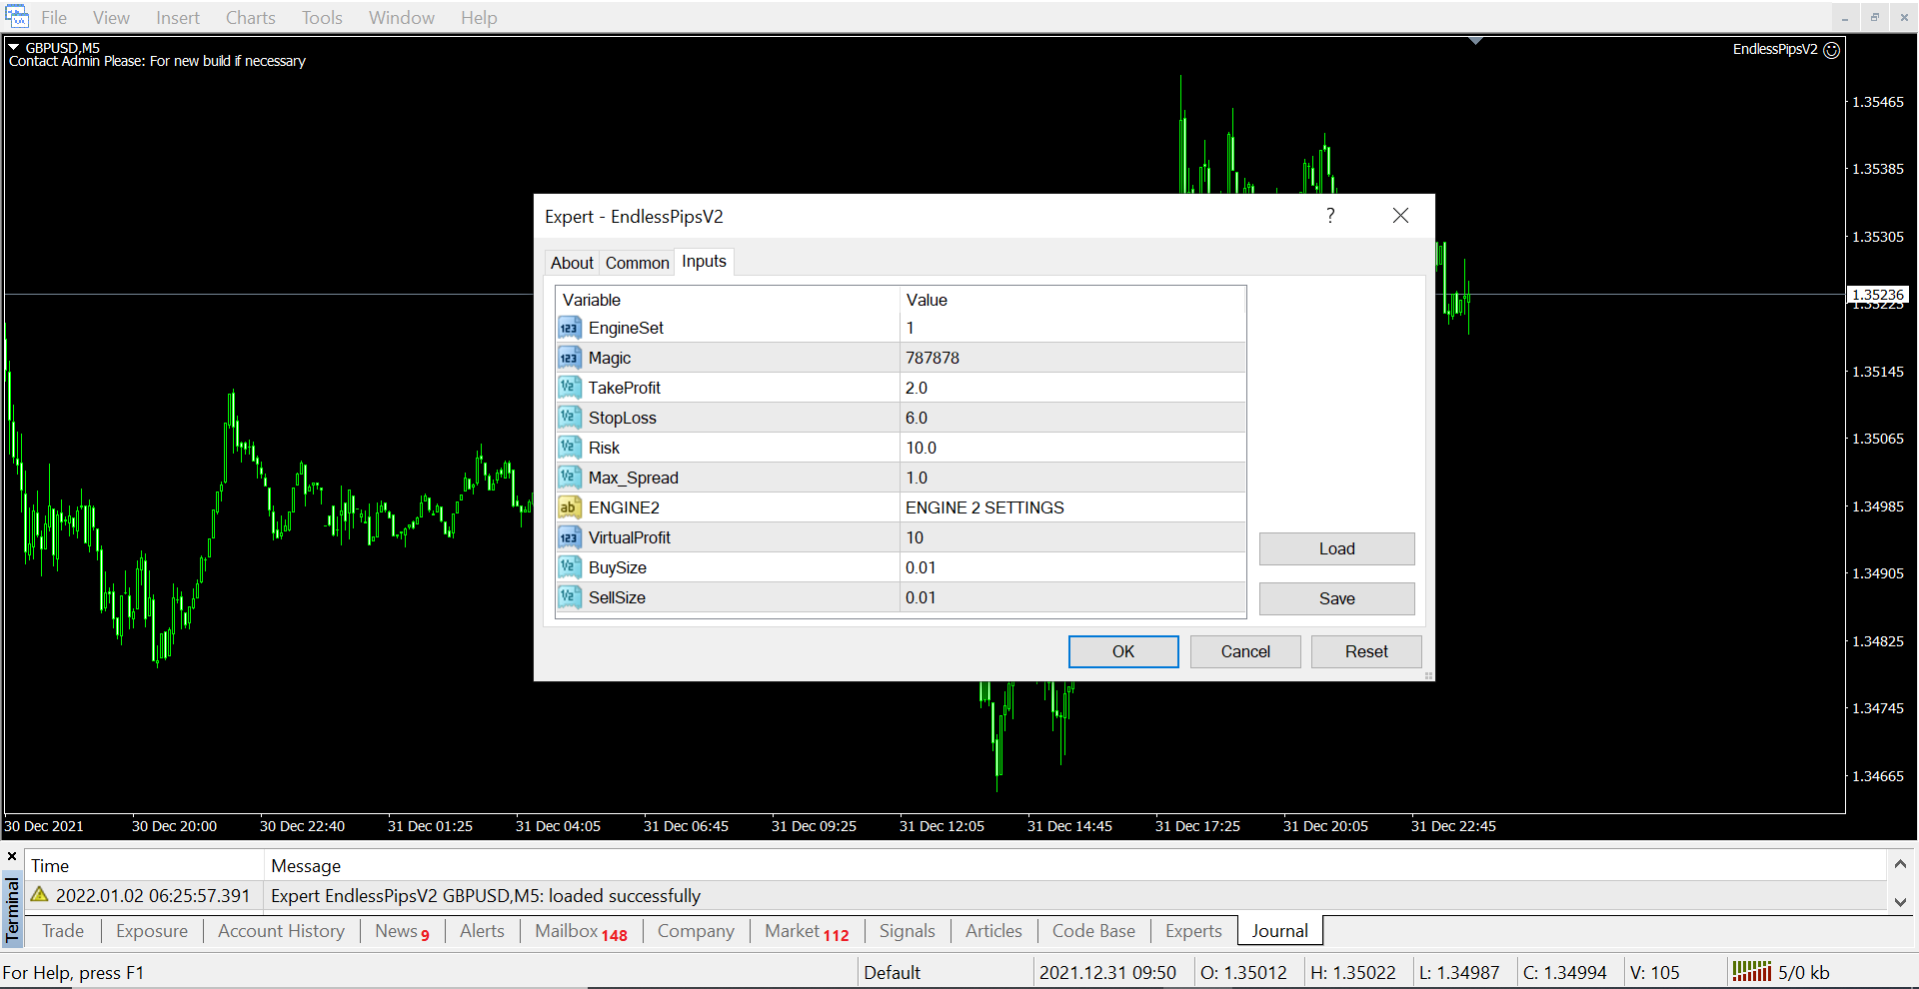Click the ENGINE2 string-type variable icon
The width and height of the screenshot is (1919, 989).
click(x=569, y=507)
